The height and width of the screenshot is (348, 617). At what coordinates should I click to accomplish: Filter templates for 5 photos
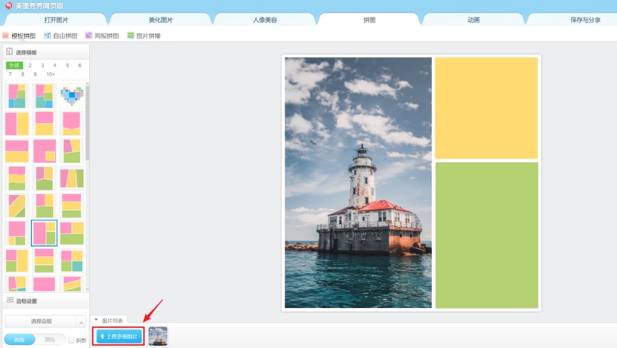click(x=67, y=65)
